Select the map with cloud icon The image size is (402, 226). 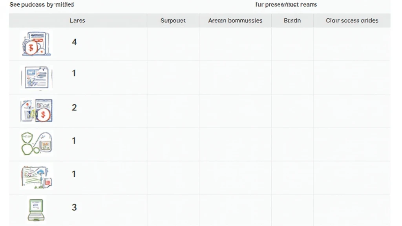pyautogui.click(x=37, y=177)
